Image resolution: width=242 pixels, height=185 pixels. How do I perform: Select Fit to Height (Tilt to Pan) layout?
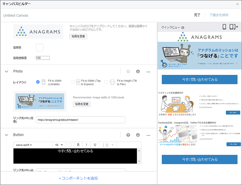[x=106, y=82]
